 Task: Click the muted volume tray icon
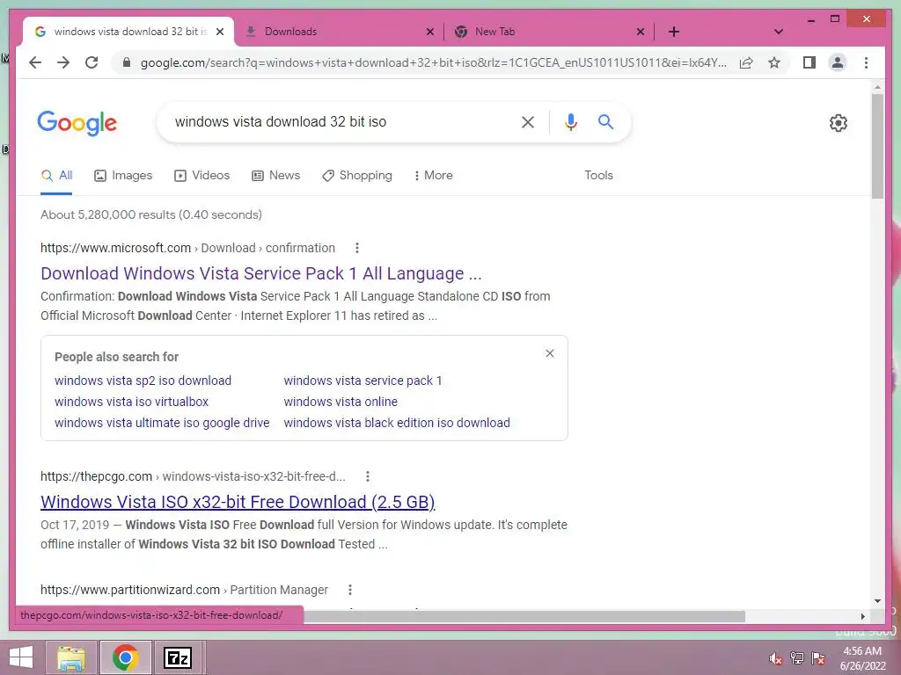coord(775,658)
